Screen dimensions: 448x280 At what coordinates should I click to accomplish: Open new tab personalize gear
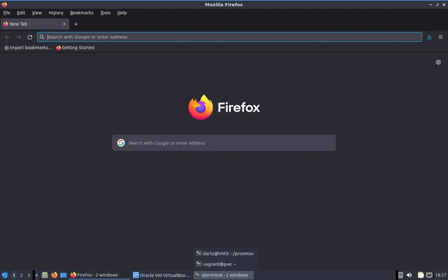coord(438,62)
